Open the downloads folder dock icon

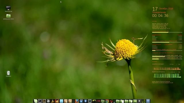[x=131, y=101]
